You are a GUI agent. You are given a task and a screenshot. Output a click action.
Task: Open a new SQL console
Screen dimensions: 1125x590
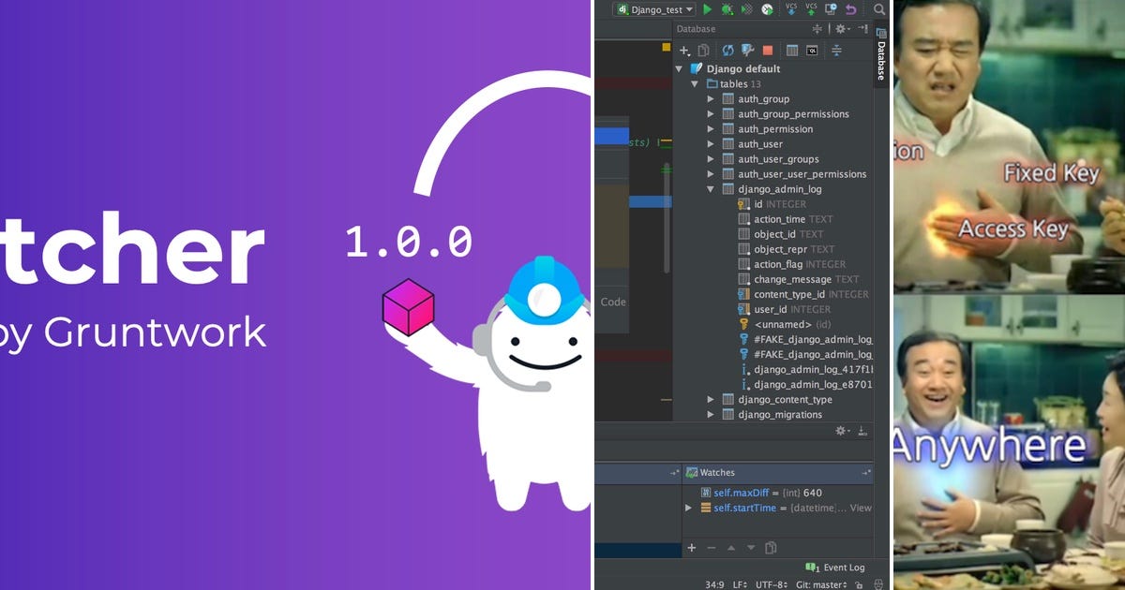tap(812, 50)
